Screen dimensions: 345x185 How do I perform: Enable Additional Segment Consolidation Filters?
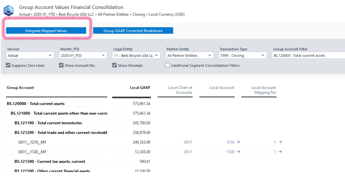click(x=168, y=65)
